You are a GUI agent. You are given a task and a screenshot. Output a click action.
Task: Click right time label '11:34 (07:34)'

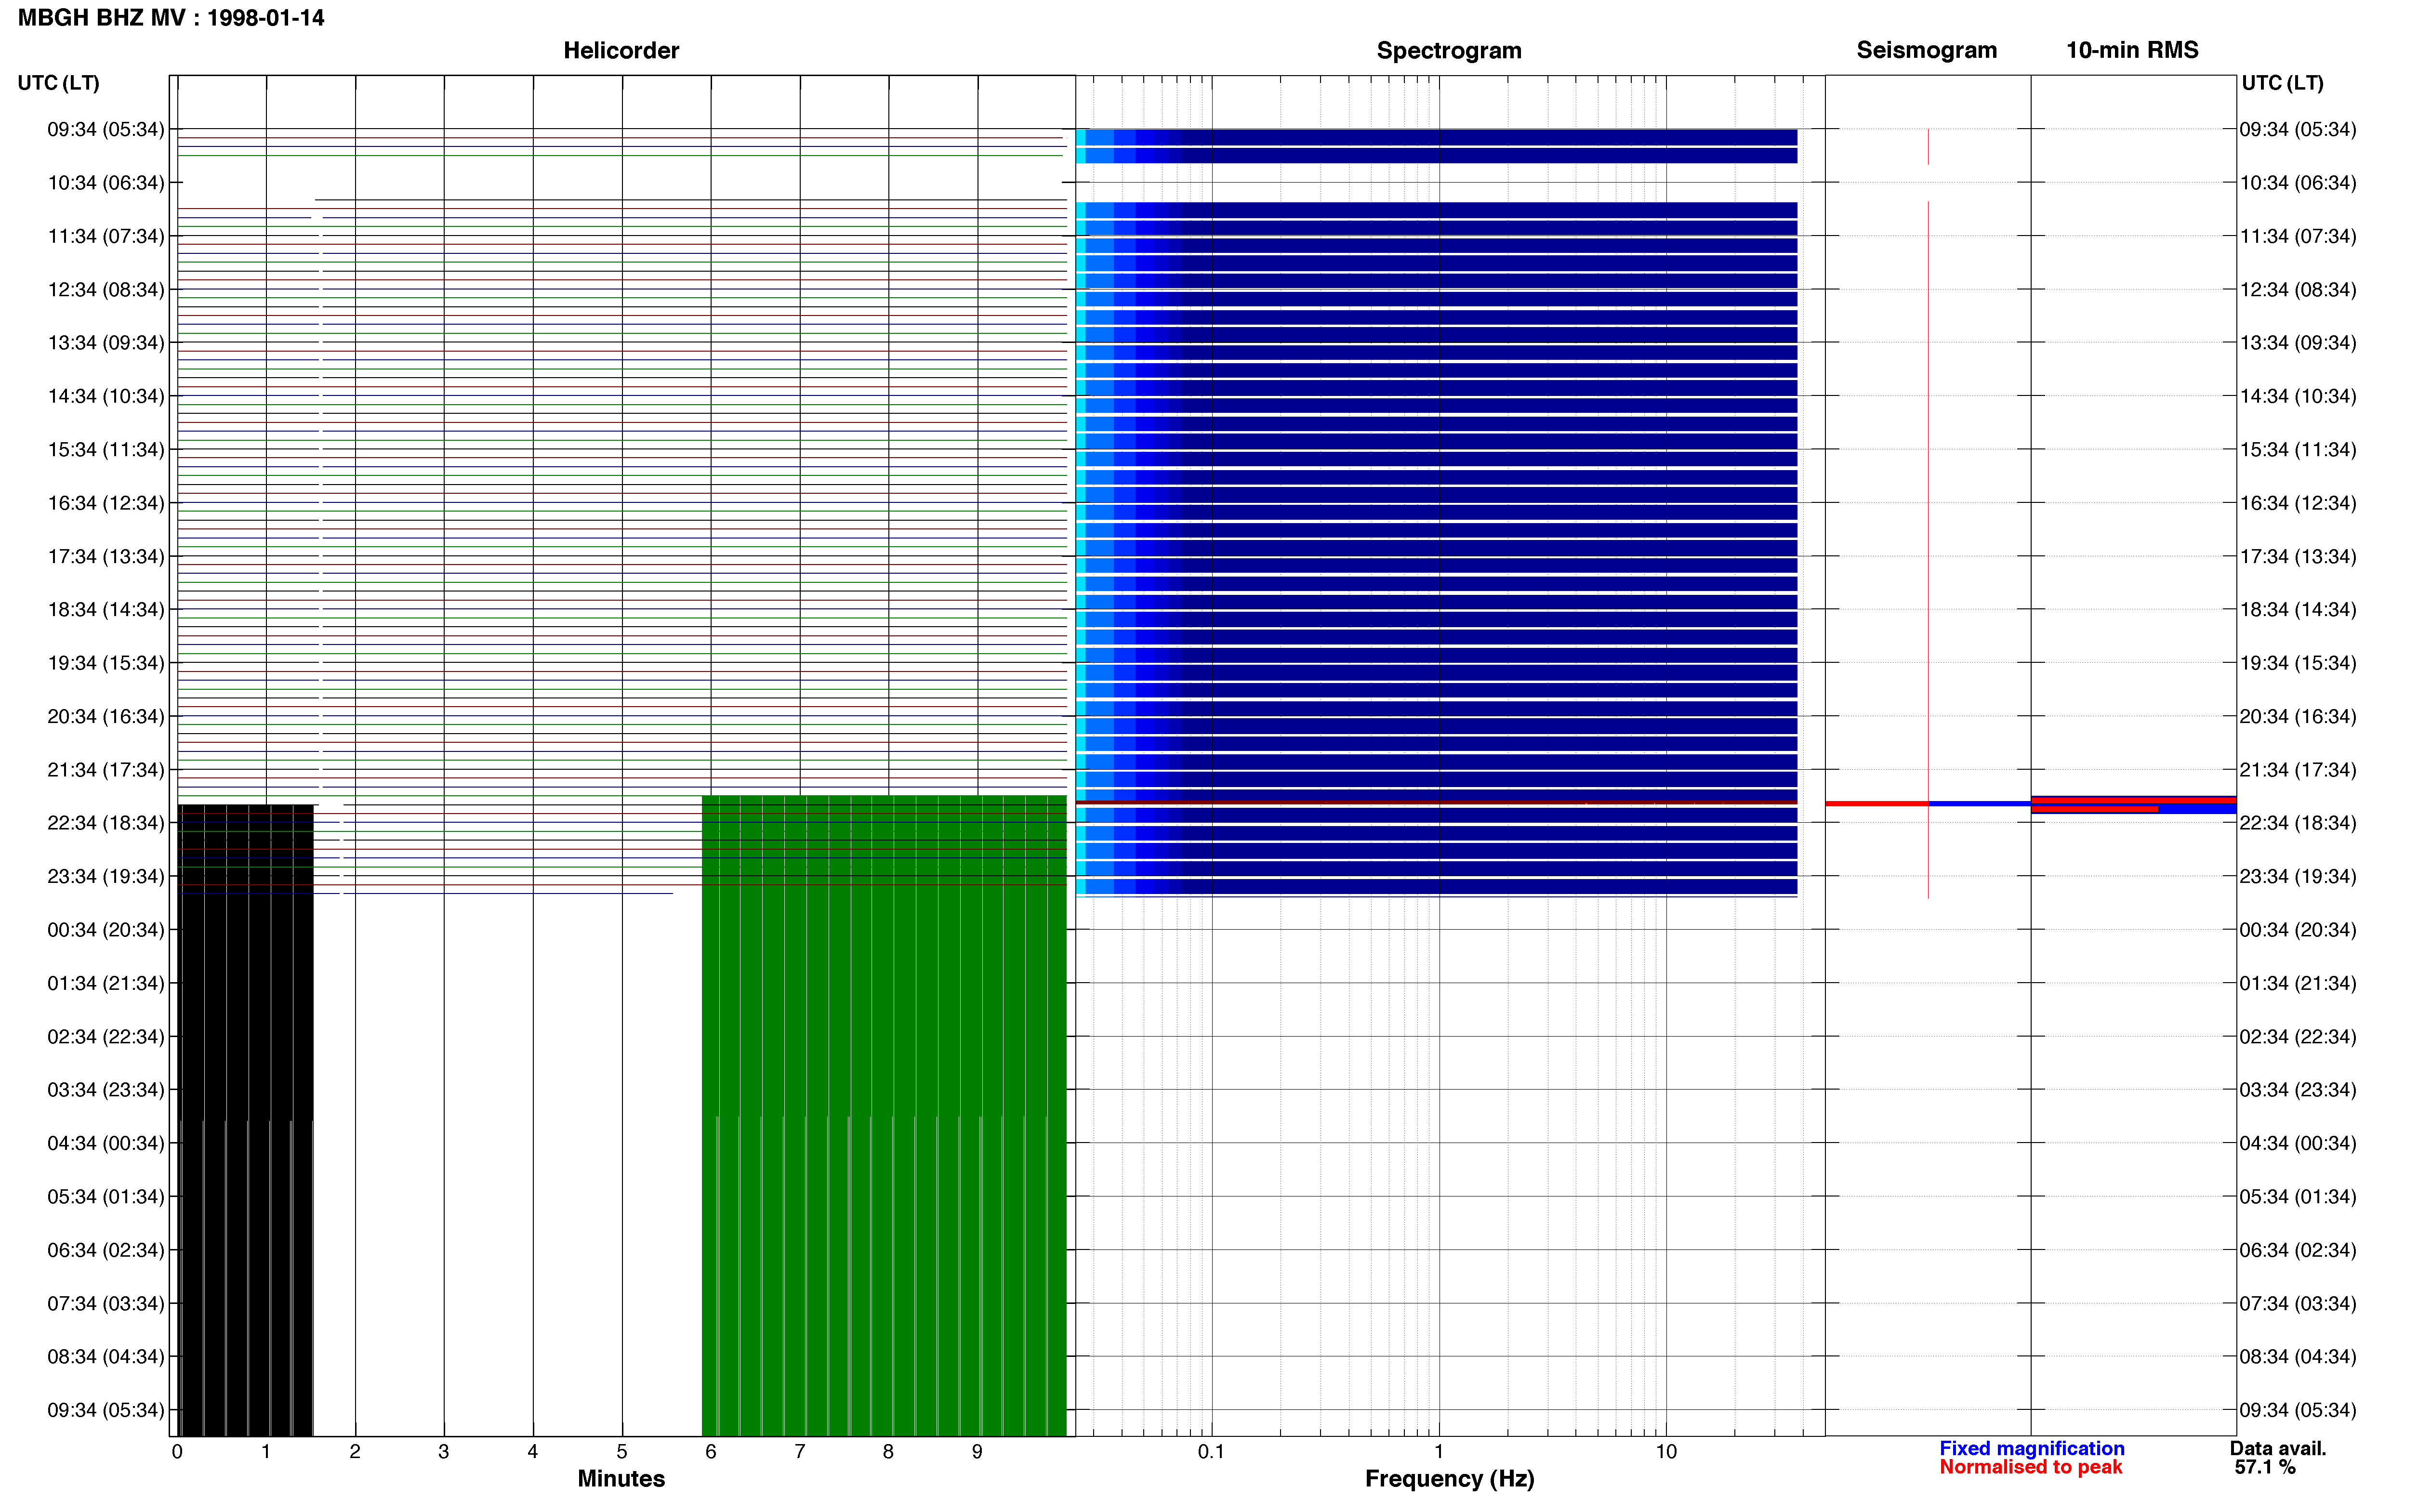(2298, 237)
